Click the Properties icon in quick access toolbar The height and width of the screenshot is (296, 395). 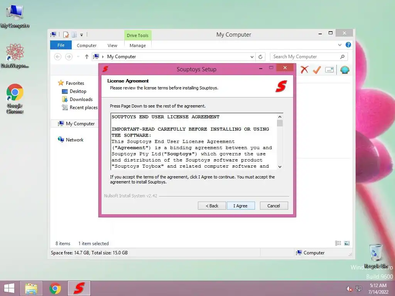[66, 35]
